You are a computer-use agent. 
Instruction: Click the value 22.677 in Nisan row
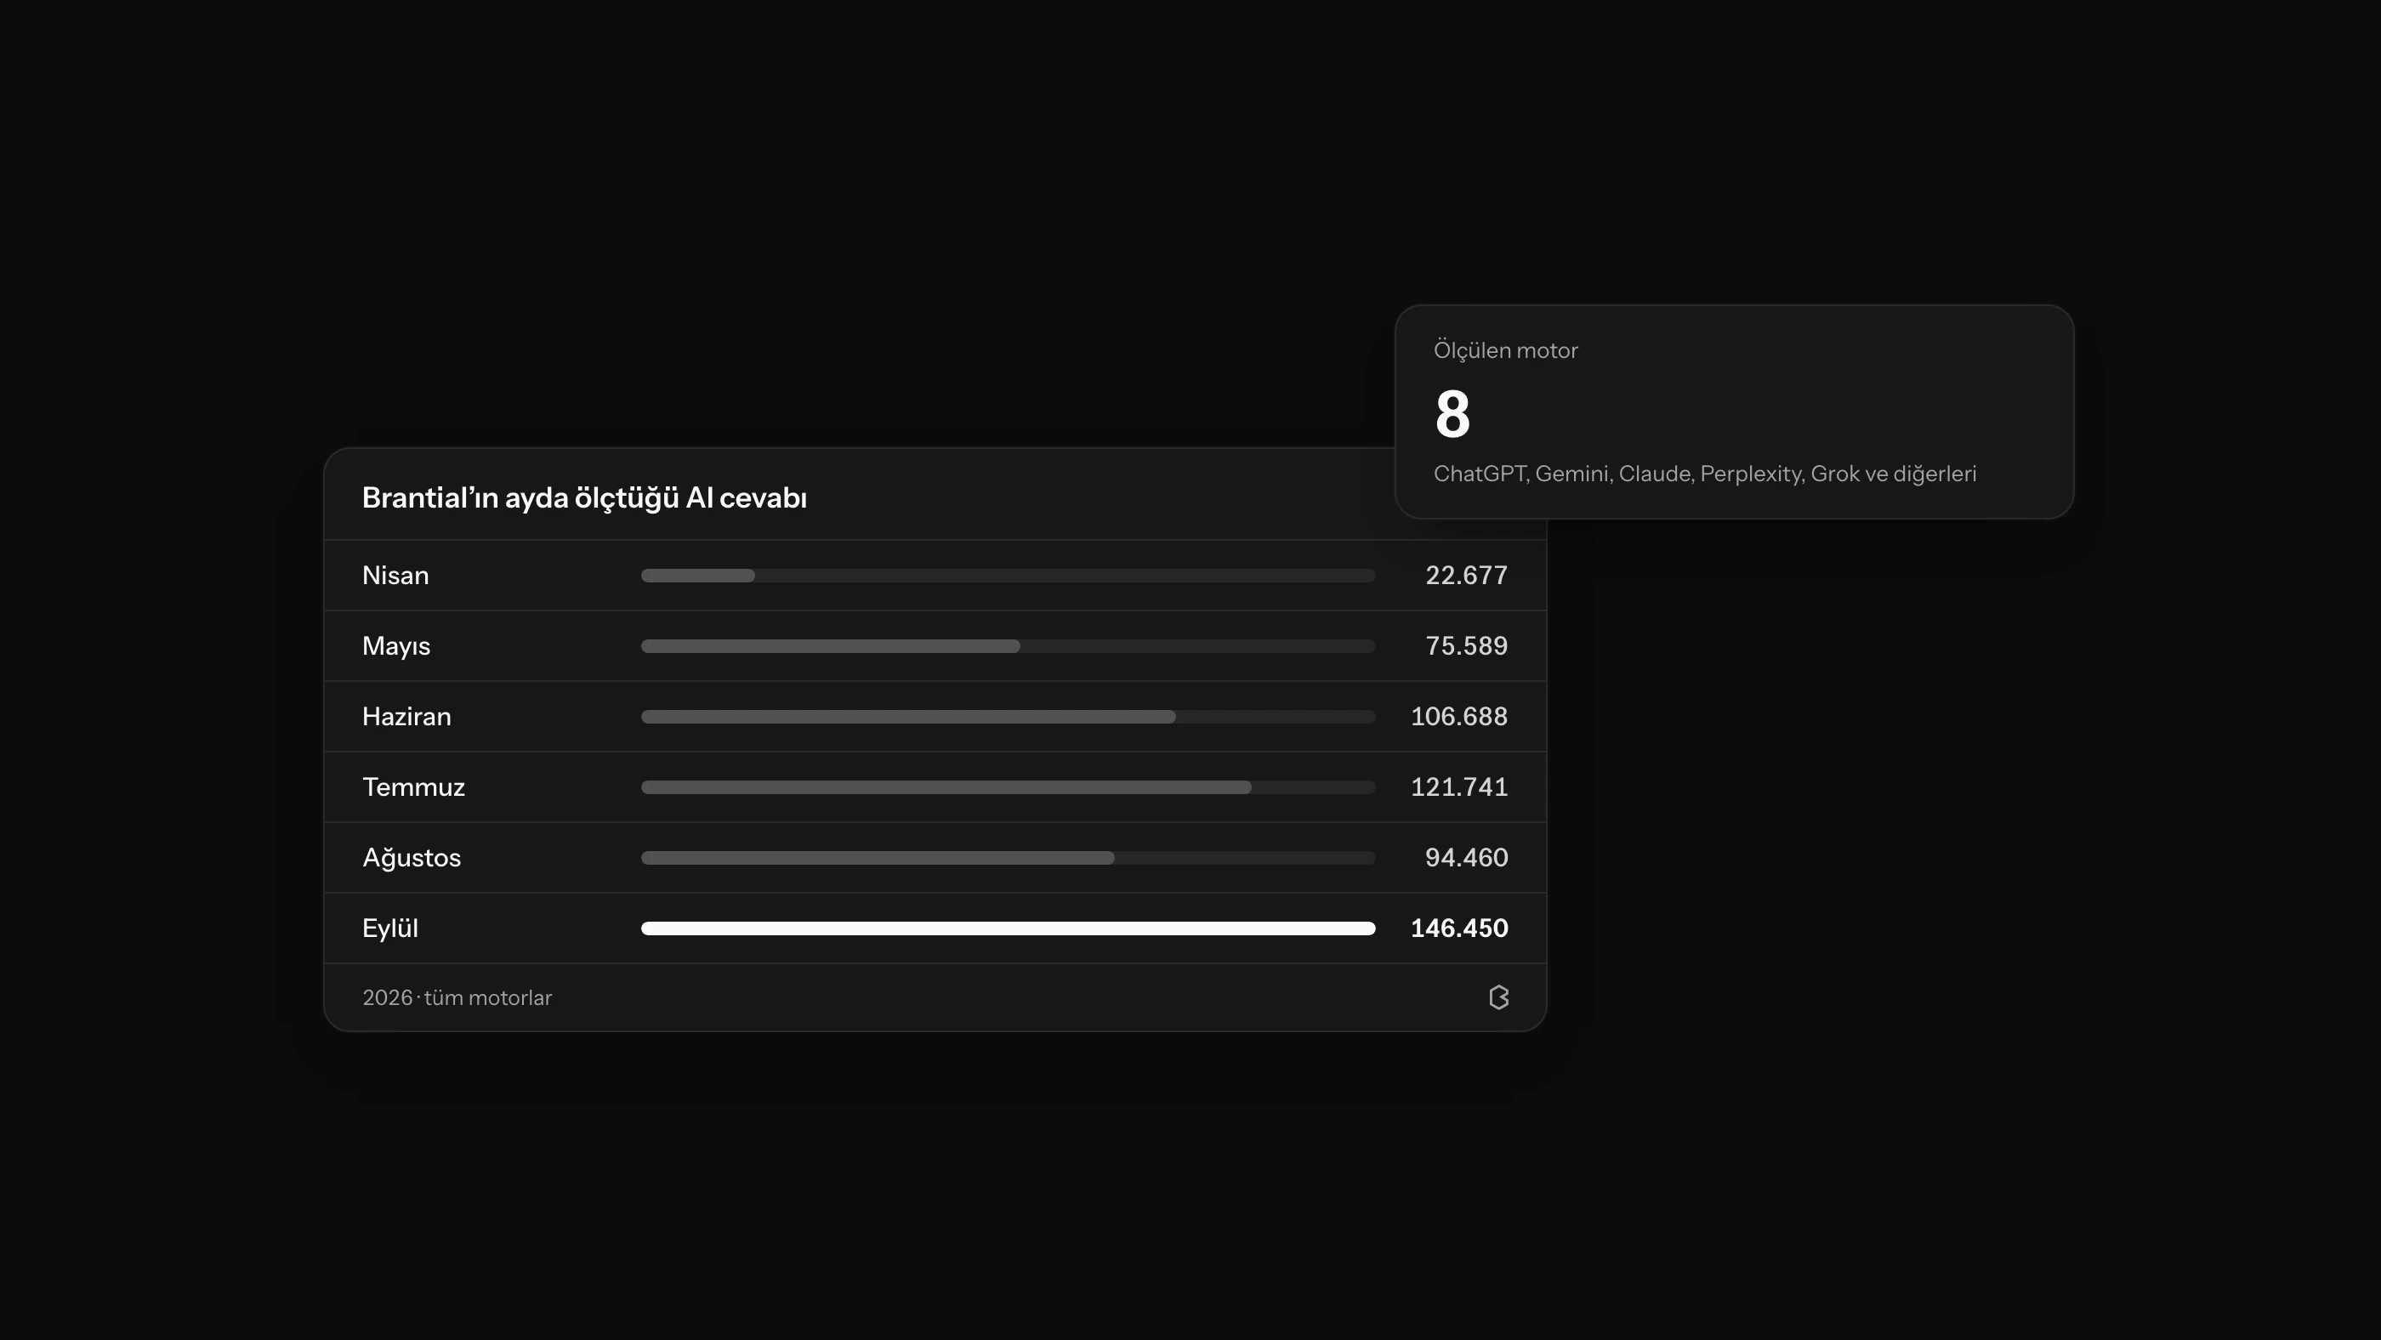tap(1466, 575)
